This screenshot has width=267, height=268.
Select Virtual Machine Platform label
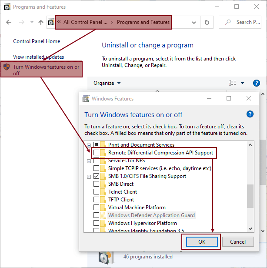click(137, 208)
